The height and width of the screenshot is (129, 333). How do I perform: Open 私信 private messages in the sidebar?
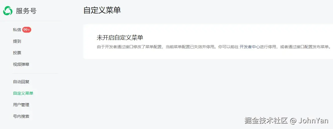(17, 30)
